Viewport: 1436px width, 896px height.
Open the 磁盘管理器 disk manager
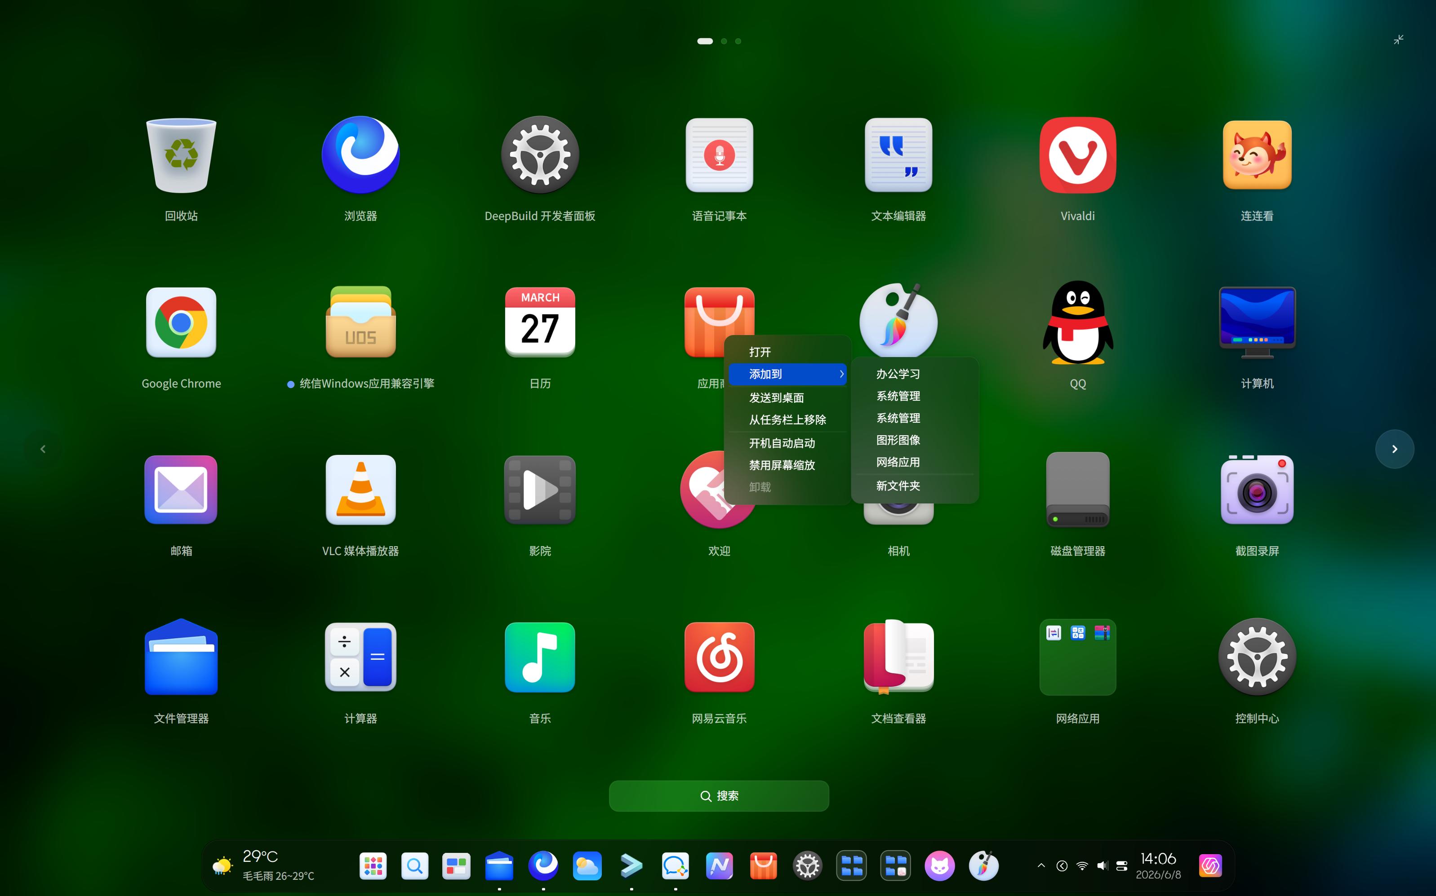(1077, 490)
